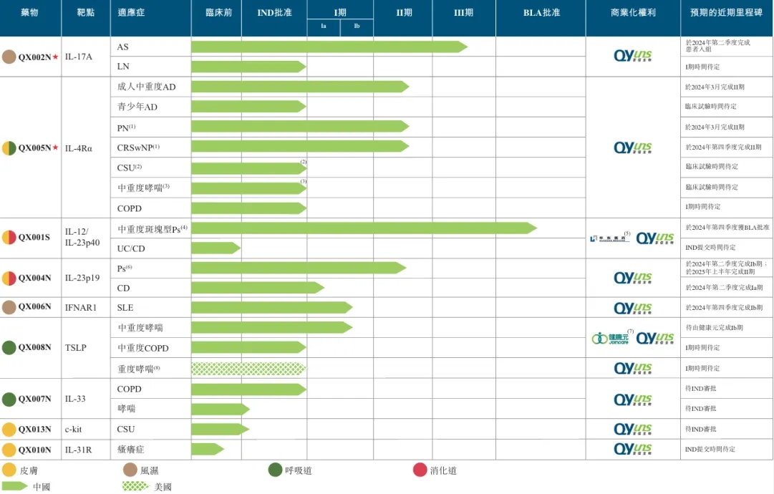Click the AS indication progress bar
Image resolution: width=774 pixels, height=494 pixels.
pyautogui.click(x=329, y=47)
